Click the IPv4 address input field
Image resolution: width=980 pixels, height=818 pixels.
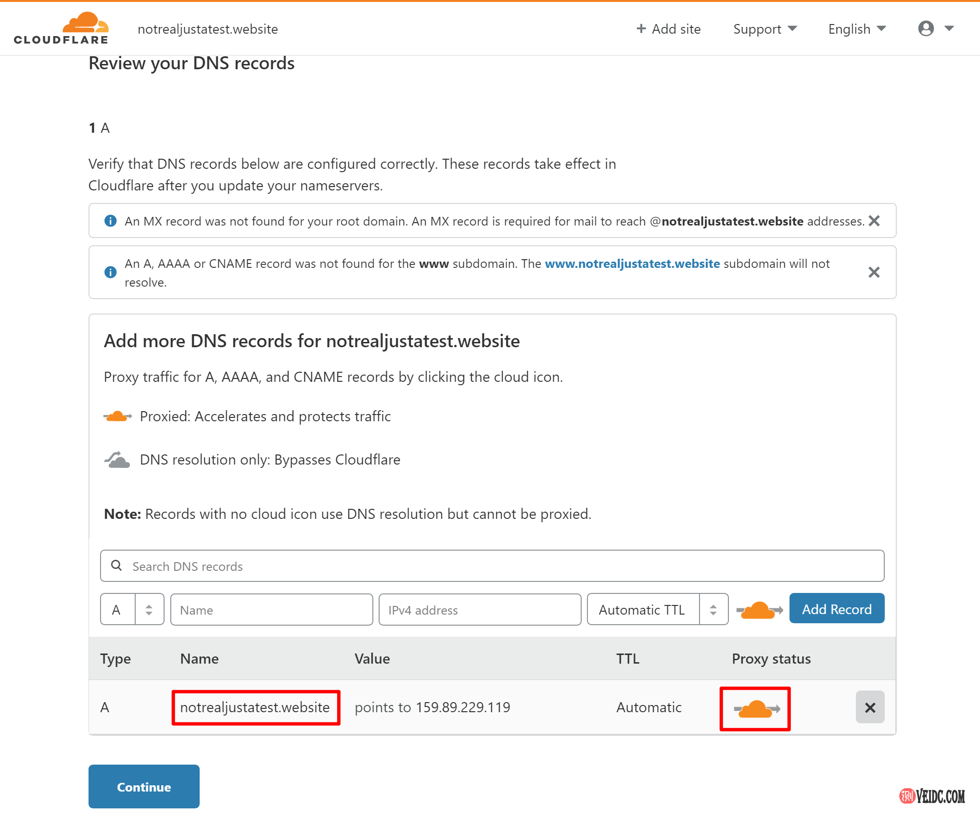pyautogui.click(x=480, y=610)
